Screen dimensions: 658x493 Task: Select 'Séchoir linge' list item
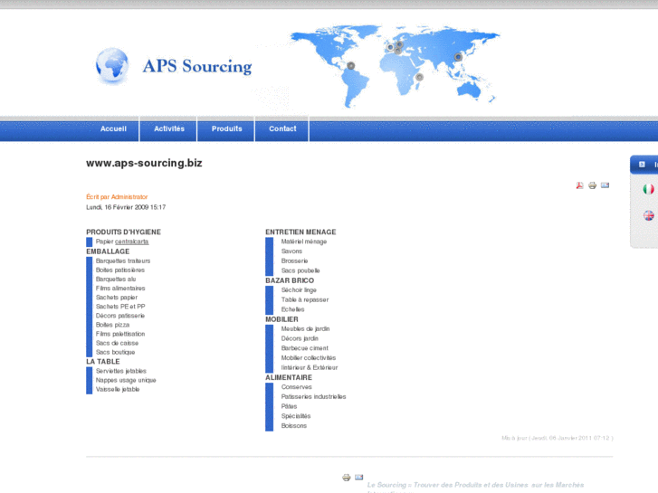coord(299,290)
